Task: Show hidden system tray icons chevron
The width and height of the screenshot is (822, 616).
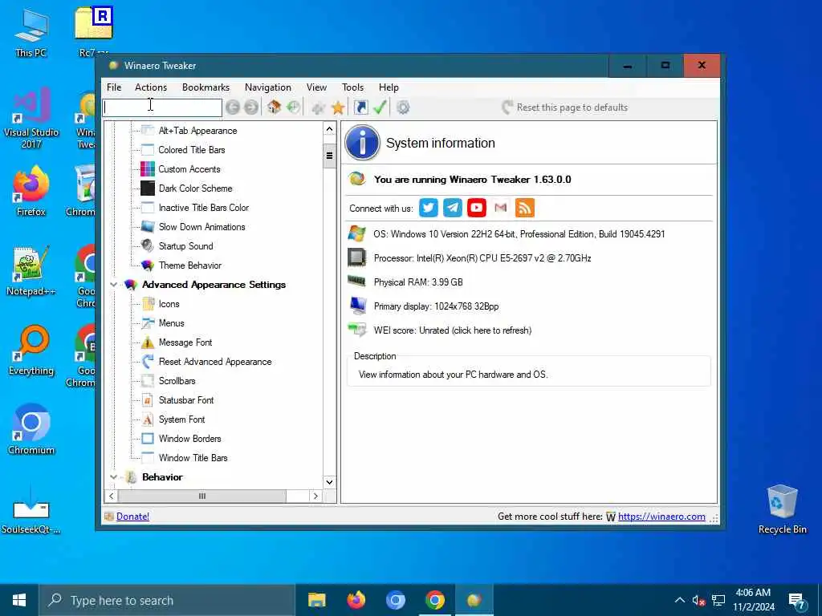Action: point(679,600)
